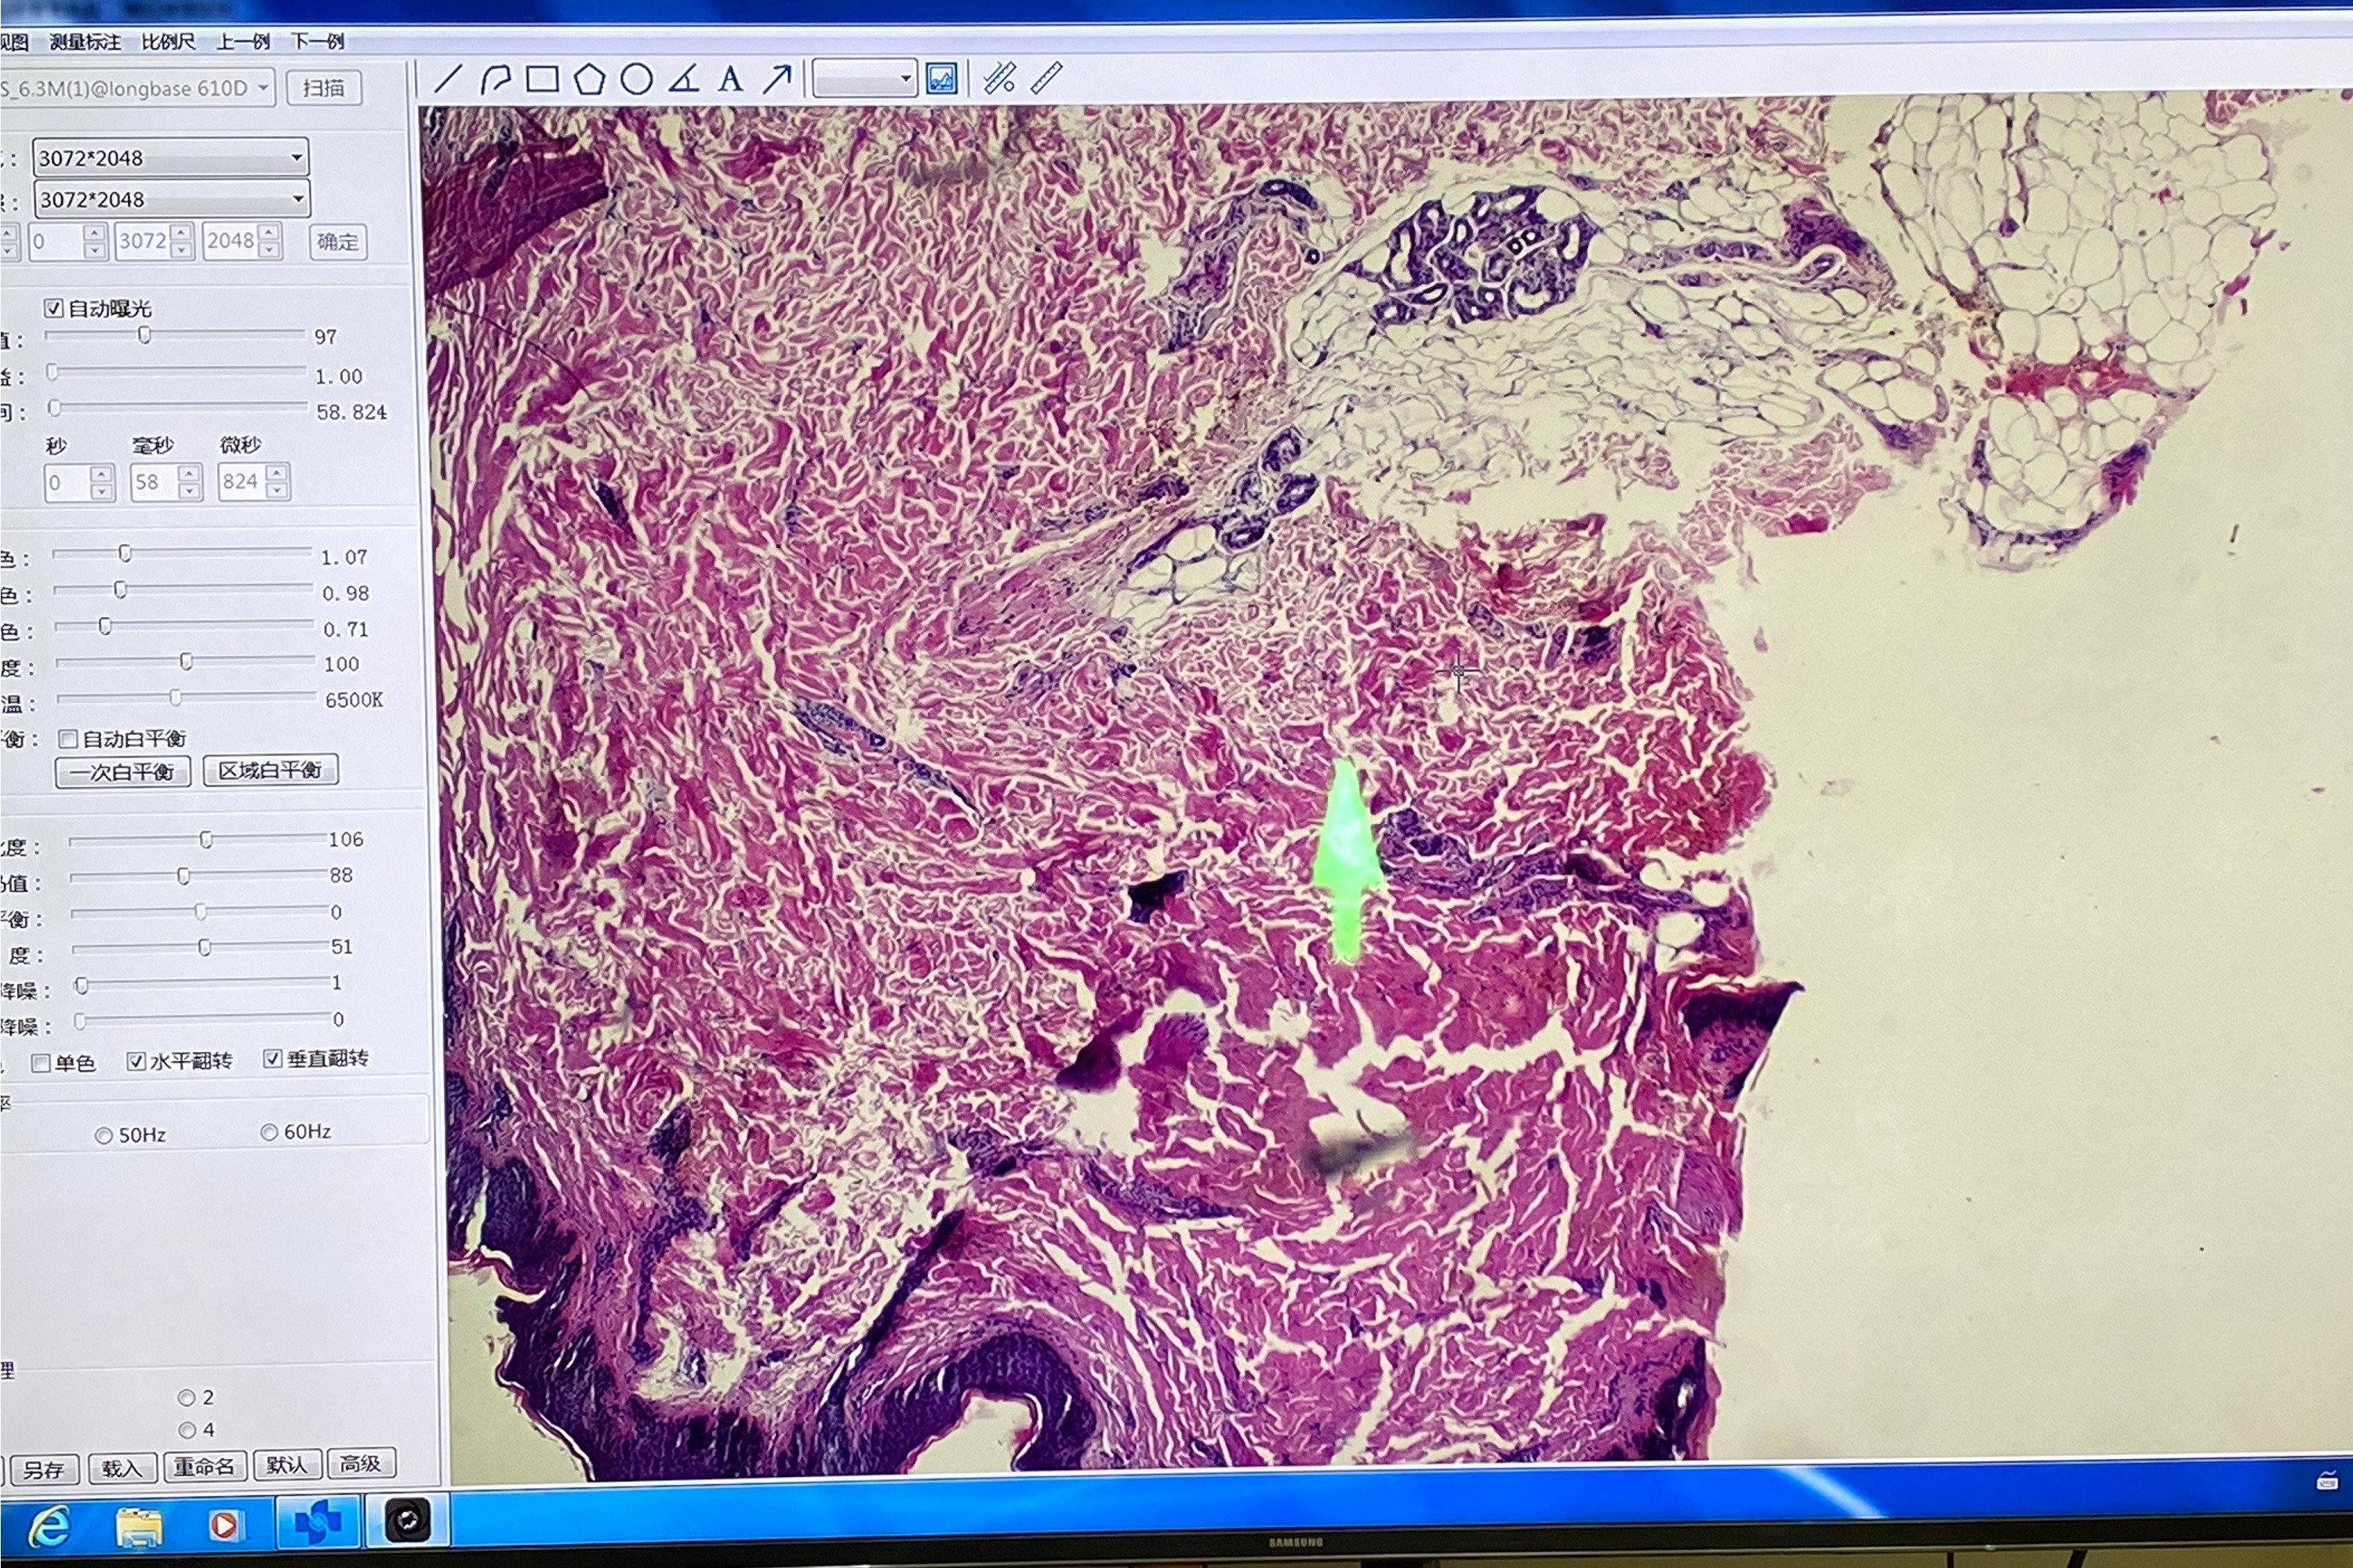Select the 60Hz radio button
Screen dimensions: 2353x1568
click(268, 1132)
